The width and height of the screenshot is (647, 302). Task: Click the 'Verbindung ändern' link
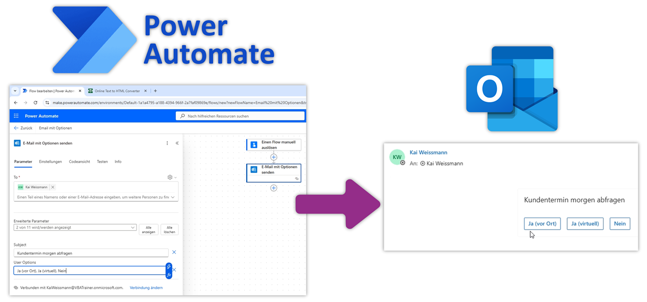[x=146, y=288]
